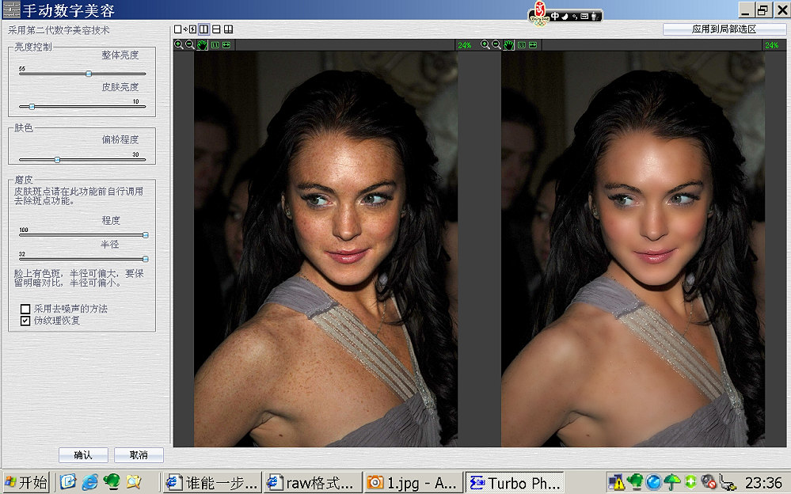
Task: Select the single-pane view layout icon
Action: click(x=177, y=29)
